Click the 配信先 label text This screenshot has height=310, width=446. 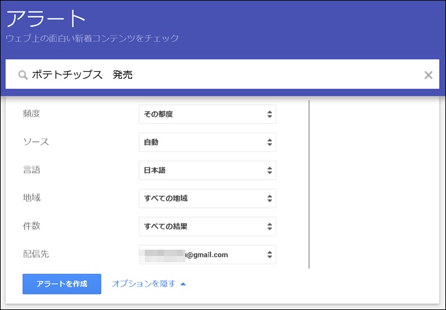(36, 254)
